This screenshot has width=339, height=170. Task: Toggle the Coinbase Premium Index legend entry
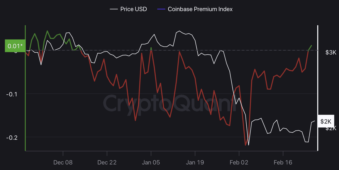pos(195,9)
